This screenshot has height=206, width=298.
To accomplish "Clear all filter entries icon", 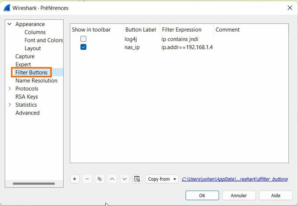I will click(x=137, y=179).
